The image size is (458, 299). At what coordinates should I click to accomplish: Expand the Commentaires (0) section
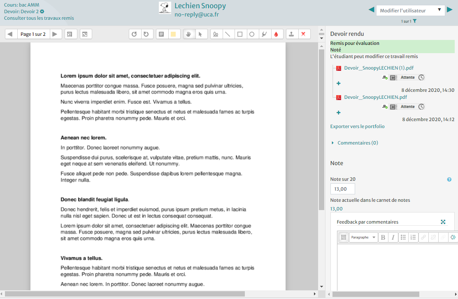pos(357,143)
